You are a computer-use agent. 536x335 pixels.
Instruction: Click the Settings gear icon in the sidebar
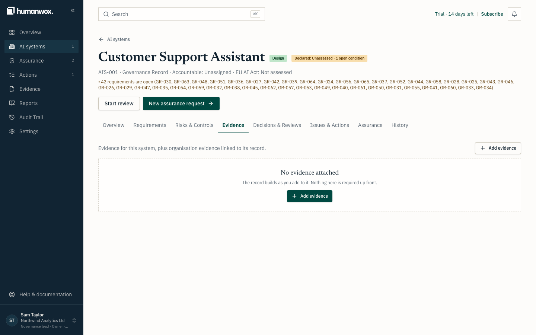pyautogui.click(x=12, y=131)
